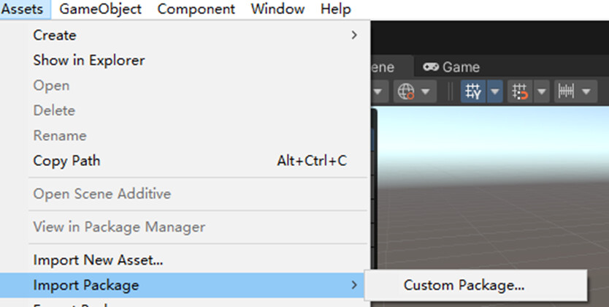Switch to the Game tab
This screenshot has width=609, height=307.
pyautogui.click(x=451, y=67)
